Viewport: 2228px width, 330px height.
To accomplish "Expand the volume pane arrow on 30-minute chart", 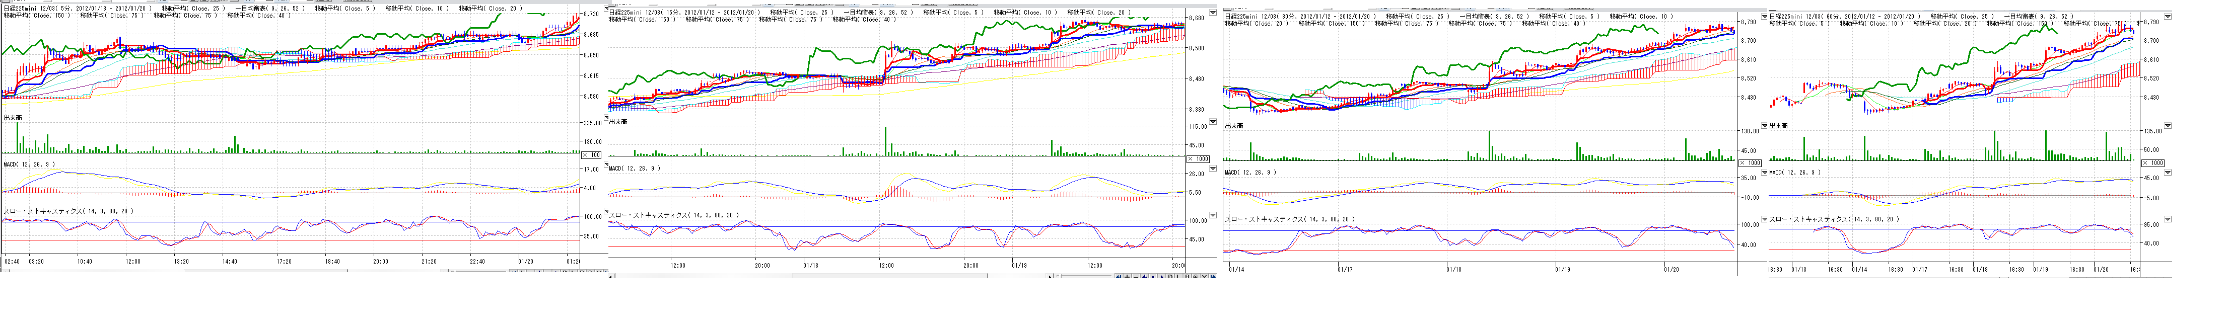I will 1764,126.
